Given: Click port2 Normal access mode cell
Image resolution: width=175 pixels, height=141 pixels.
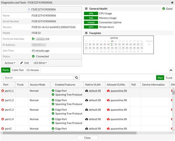Looking at the screenshot, I should (x=34, y=128).
